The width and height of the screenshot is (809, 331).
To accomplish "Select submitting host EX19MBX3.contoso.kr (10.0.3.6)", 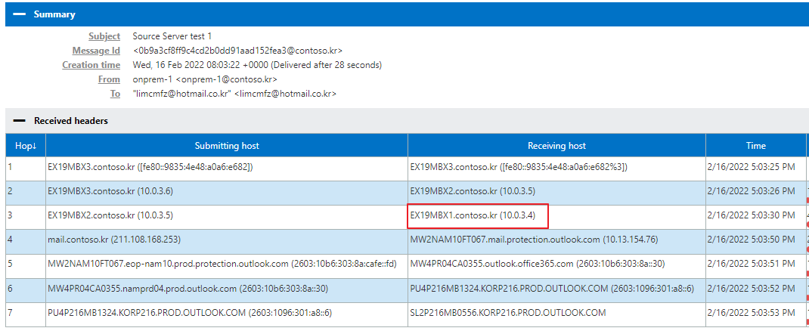I will [x=110, y=191].
